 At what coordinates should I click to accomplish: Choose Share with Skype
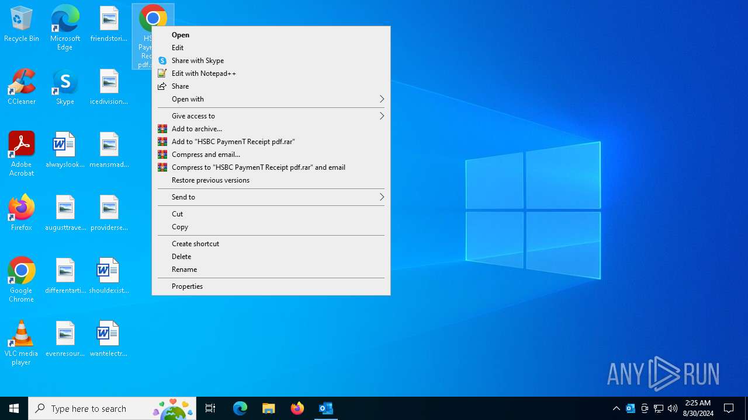click(271, 61)
